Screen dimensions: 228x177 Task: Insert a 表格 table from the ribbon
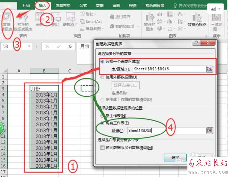click(40, 20)
